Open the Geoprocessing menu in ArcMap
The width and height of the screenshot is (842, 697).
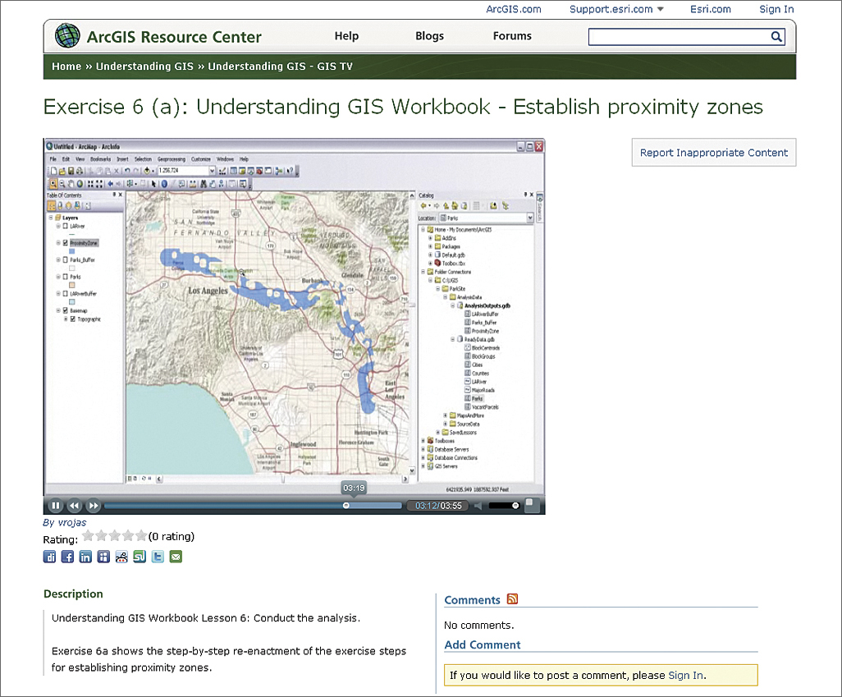point(172,159)
